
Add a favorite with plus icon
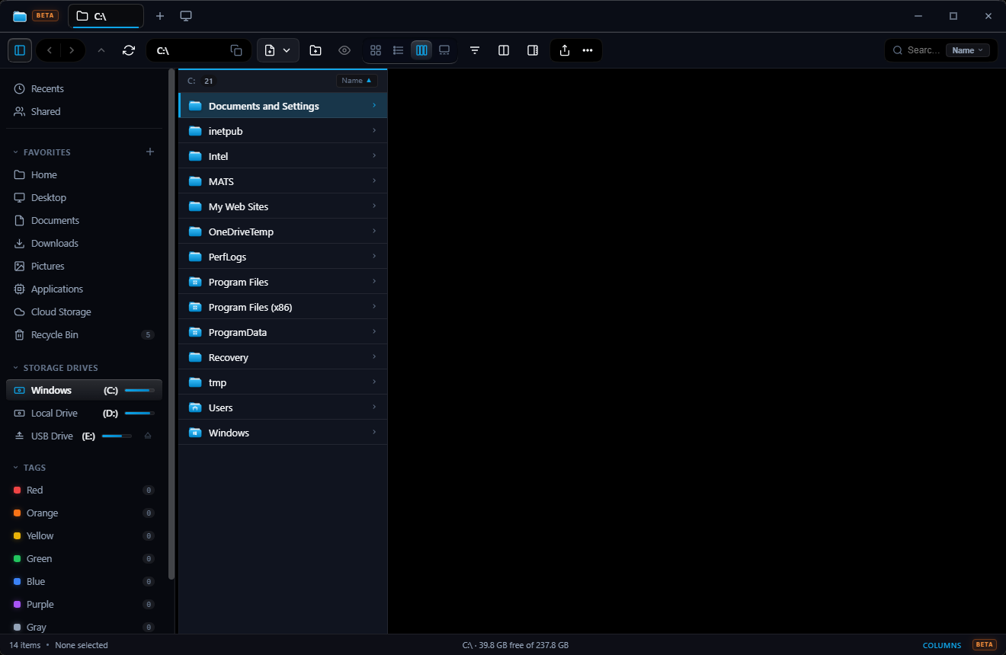coord(150,152)
